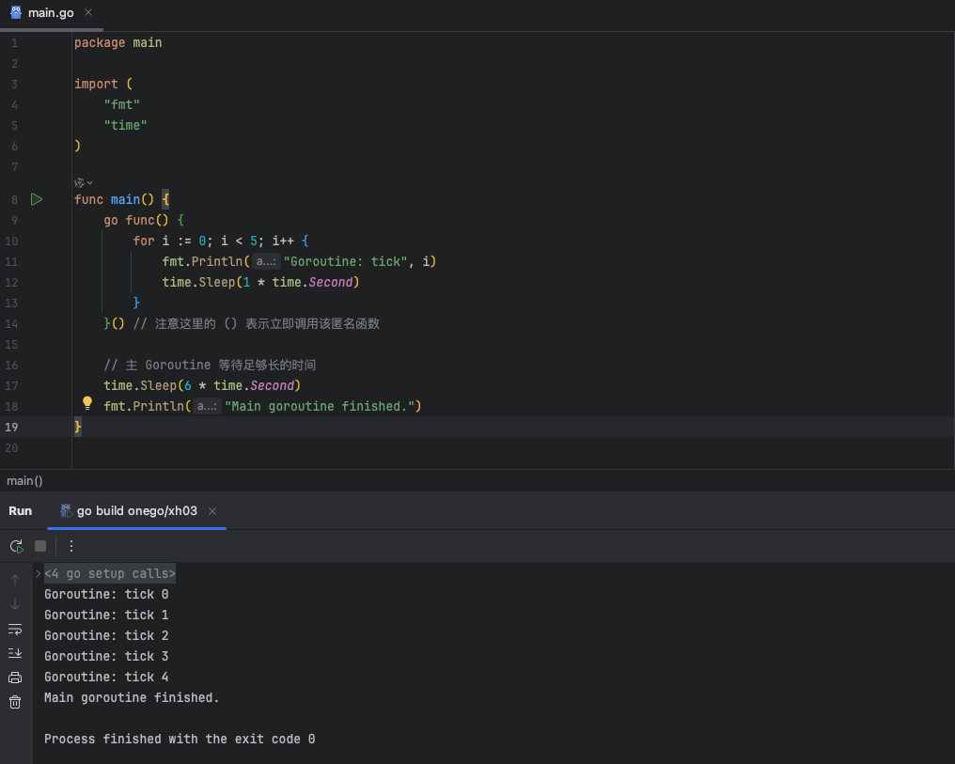
Task: Close the main.go tab
Action: point(88,12)
